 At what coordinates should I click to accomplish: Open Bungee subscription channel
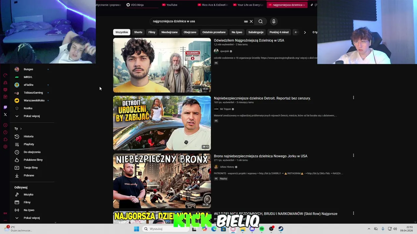28,69
